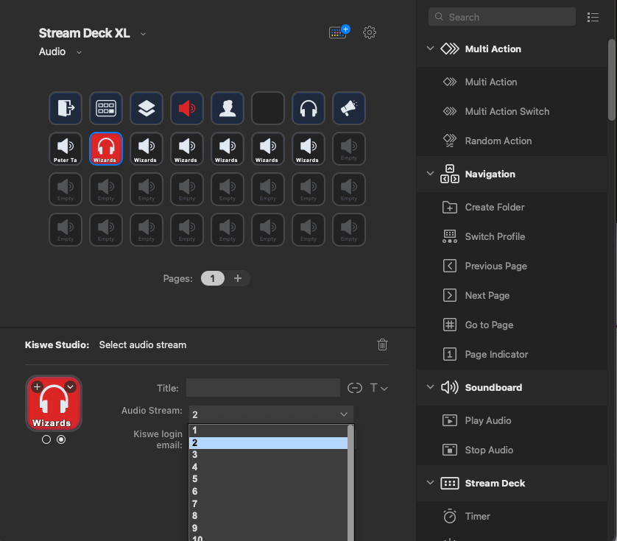Click the person silhouette key
The width and height of the screenshot is (617, 541).
point(228,108)
